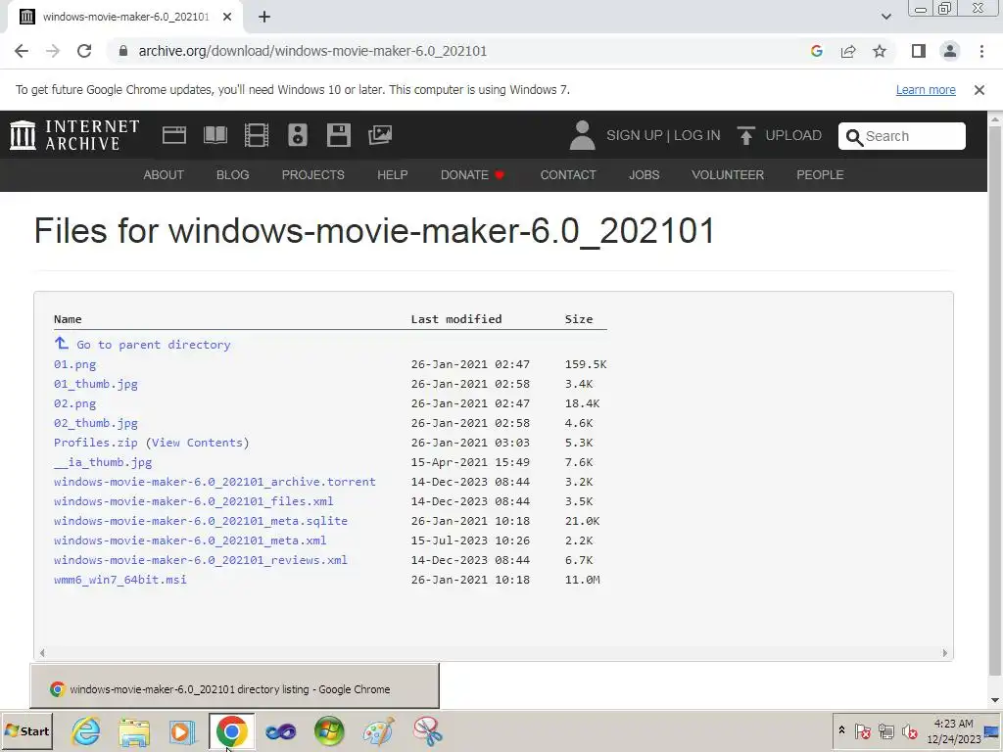Click the address bar URL
This screenshot has width=1003, height=752.
[x=312, y=51]
